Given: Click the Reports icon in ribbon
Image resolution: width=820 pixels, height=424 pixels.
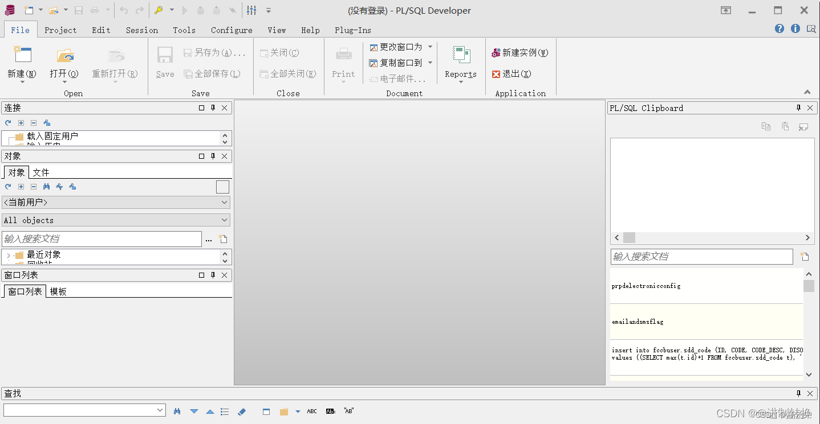Looking at the screenshot, I should click(x=461, y=55).
